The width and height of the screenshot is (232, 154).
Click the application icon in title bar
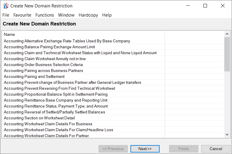coord(6,6)
